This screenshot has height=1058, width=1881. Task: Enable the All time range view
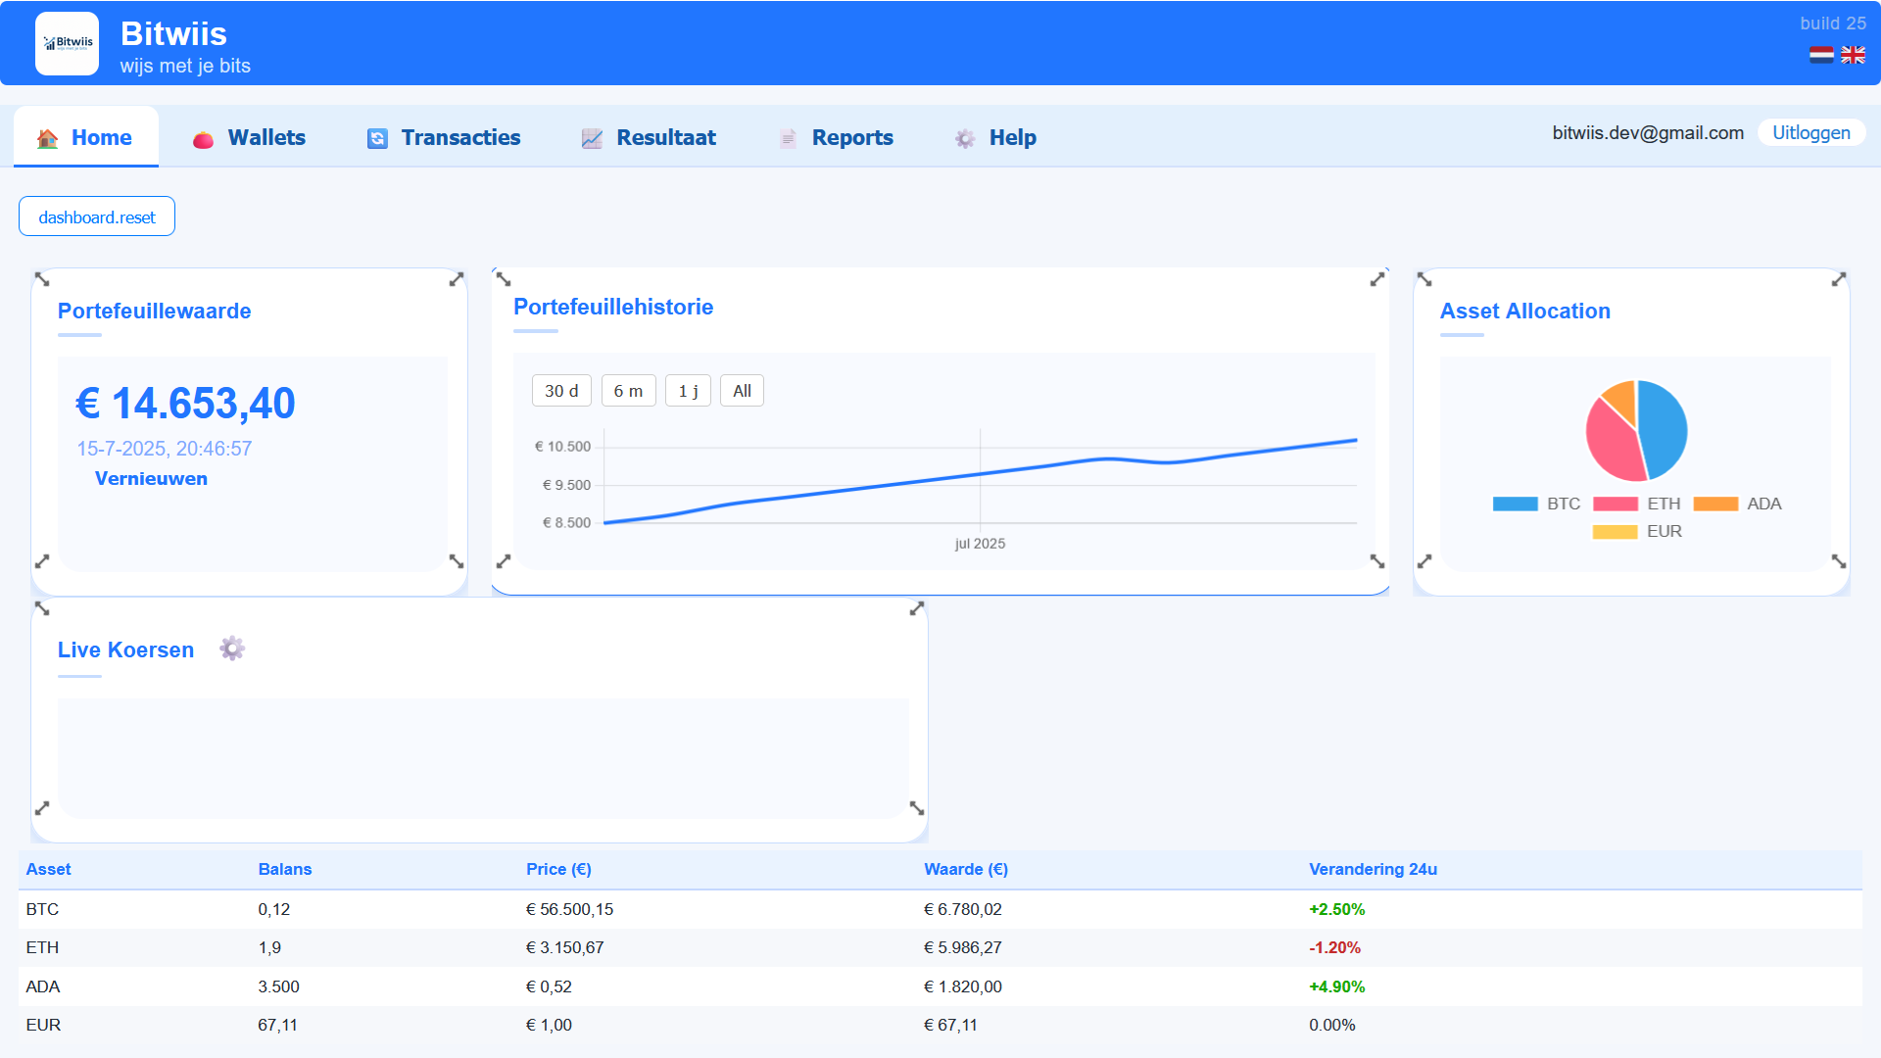pyautogui.click(x=742, y=390)
